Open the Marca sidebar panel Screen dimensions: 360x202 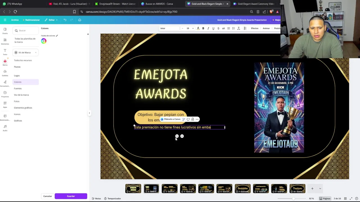(x=5, y=62)
